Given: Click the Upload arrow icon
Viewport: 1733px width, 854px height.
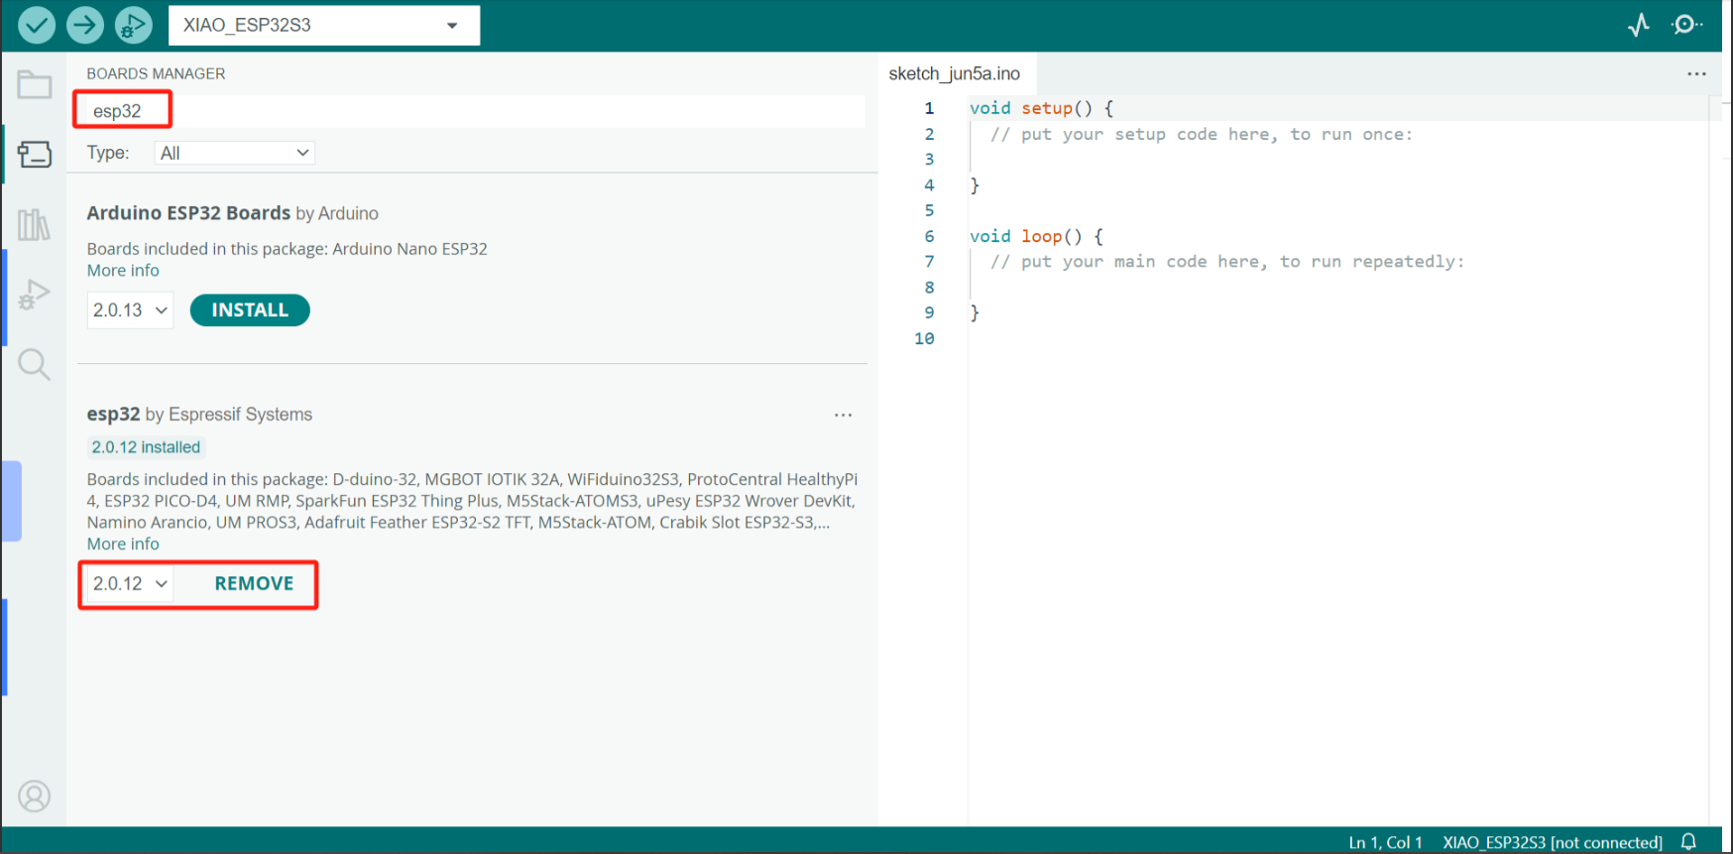Looking at the screenshot, I should [85, 25].
